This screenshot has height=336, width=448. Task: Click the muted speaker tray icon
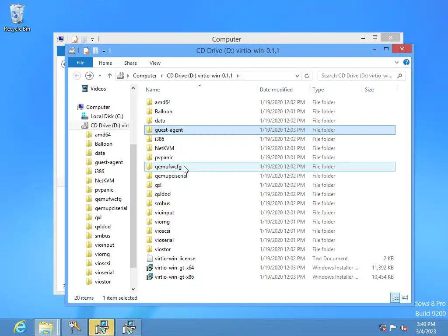click(x=404, y=327)
